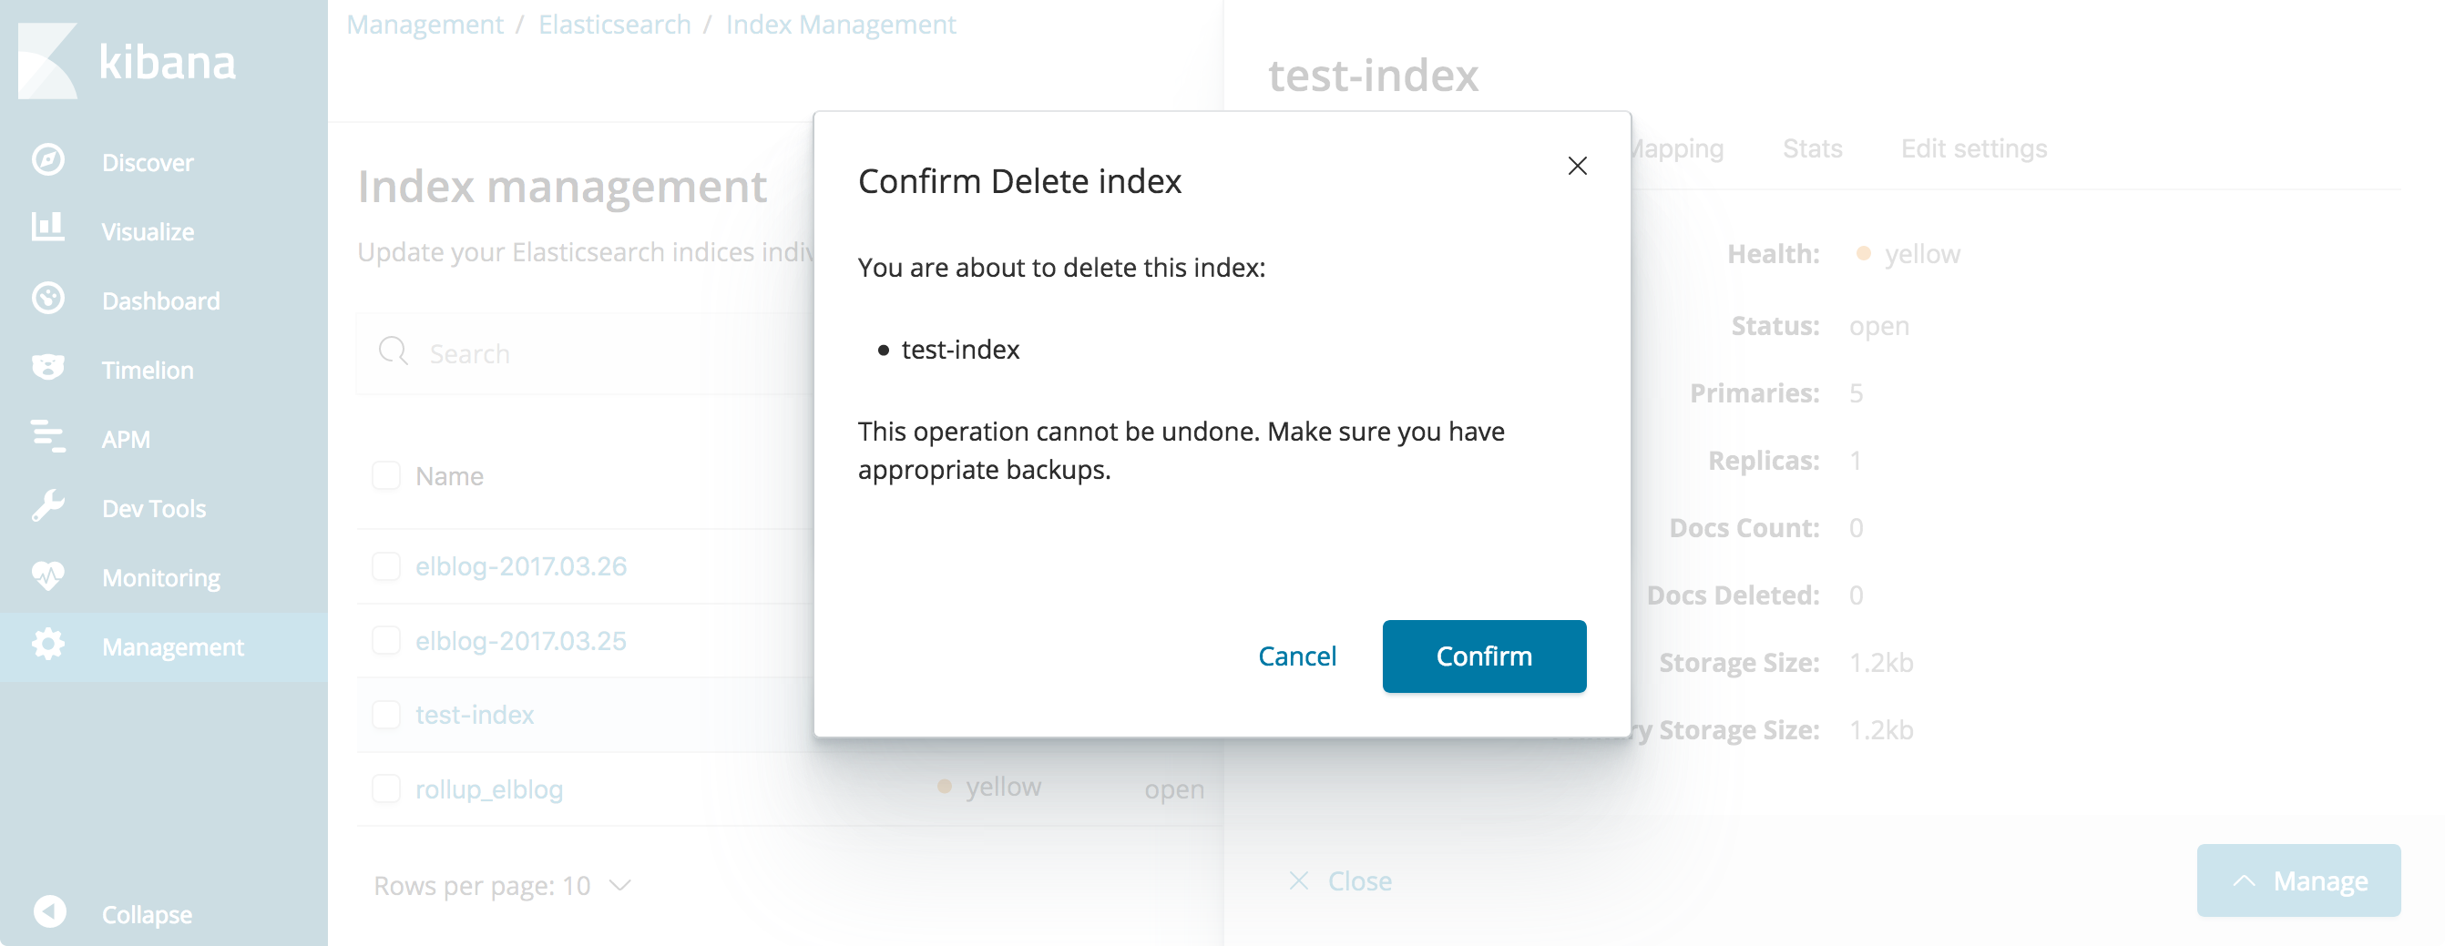Click the Storage Size value 1.2kb

1880,662
